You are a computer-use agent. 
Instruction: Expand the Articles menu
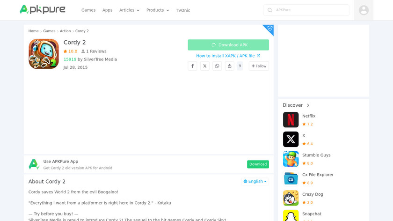(129, 10)
